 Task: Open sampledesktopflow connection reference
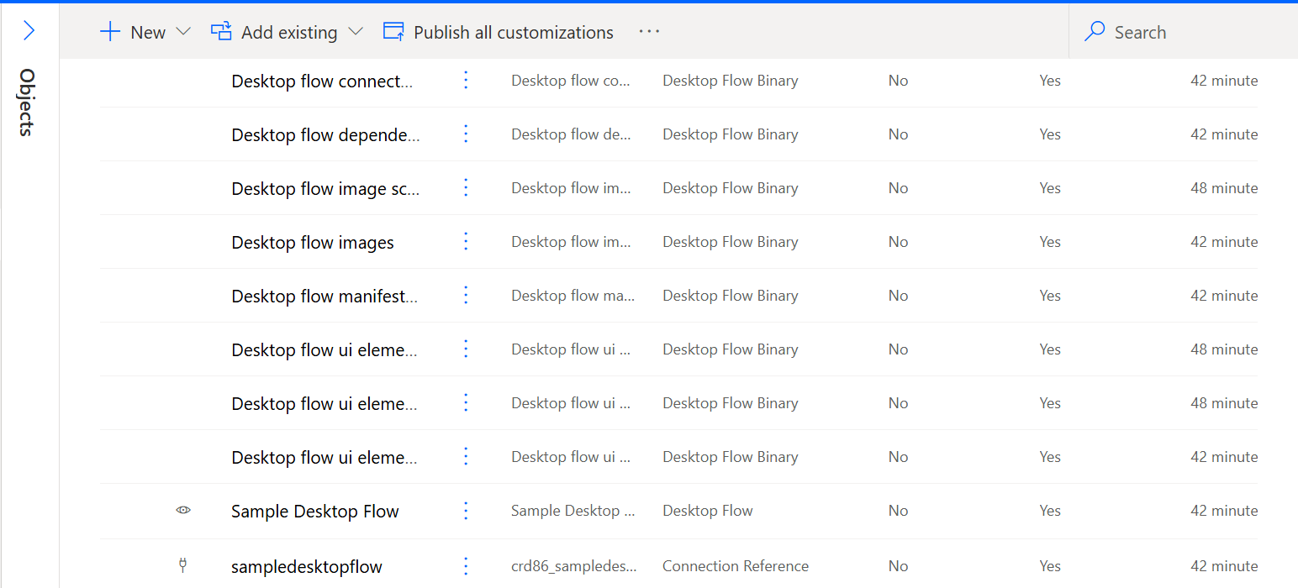coord(306,566)
